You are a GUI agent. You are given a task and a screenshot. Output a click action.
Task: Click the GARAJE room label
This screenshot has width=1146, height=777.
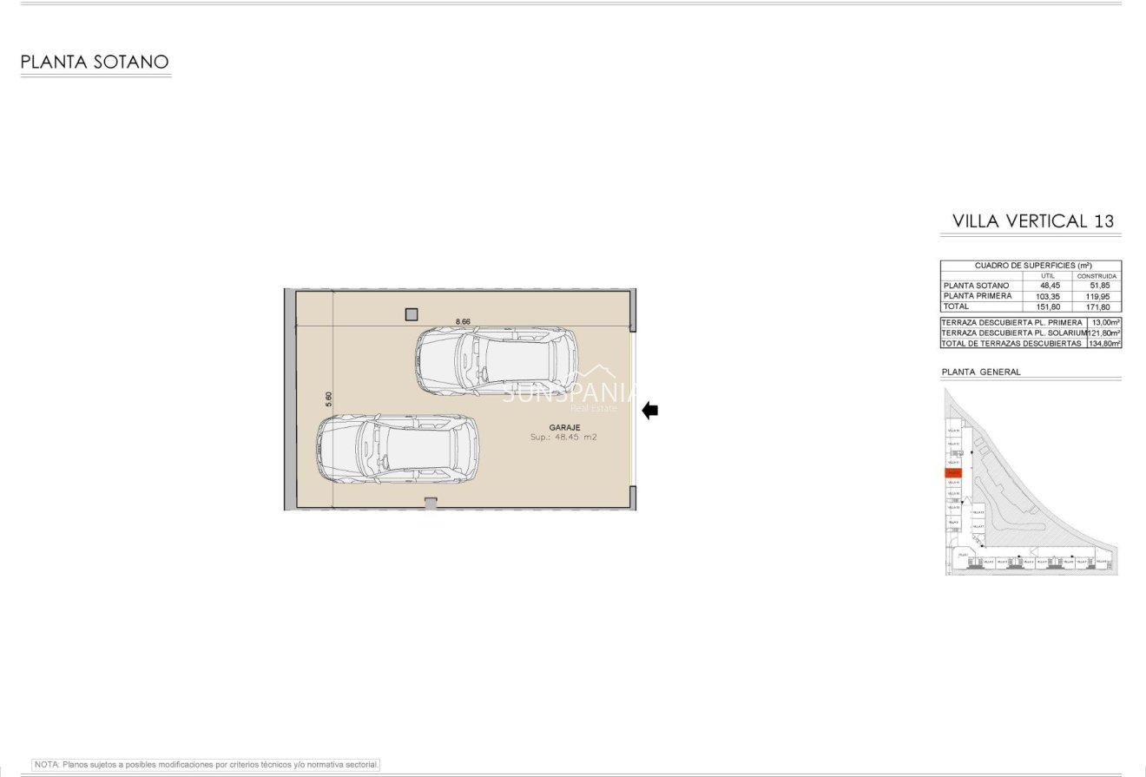pyautogui.click(x=564, y=427)
